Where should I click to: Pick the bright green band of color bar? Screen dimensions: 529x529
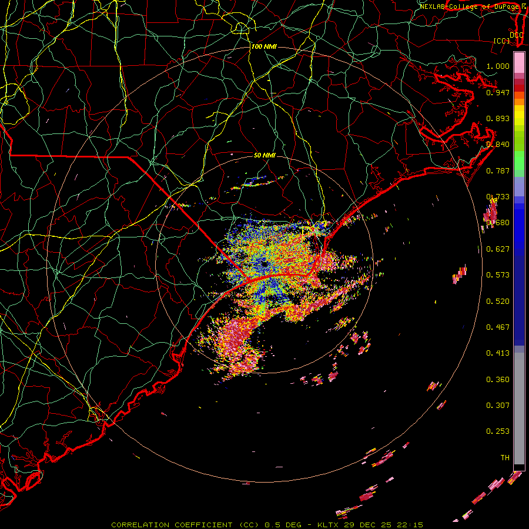click(x=519, y=160)
